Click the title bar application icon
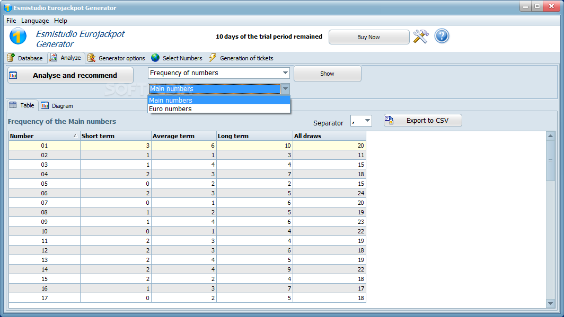The image size is (564, 317). 7,7
